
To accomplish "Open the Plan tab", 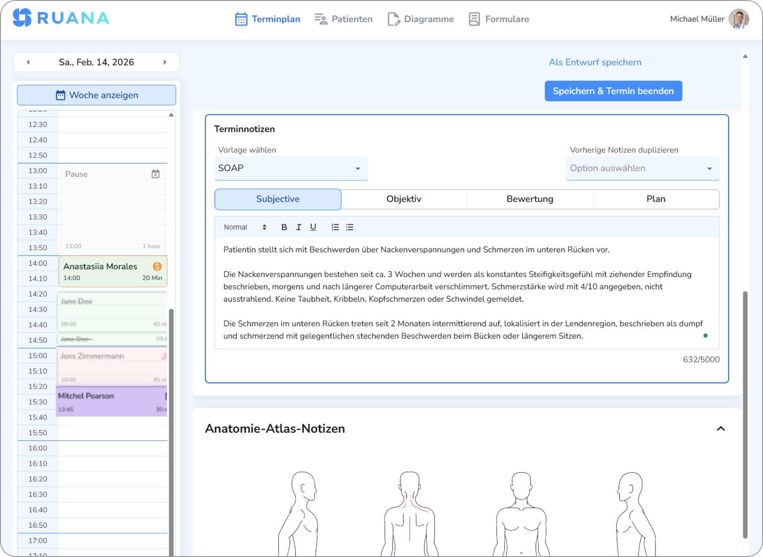I will tap(656, 199).
